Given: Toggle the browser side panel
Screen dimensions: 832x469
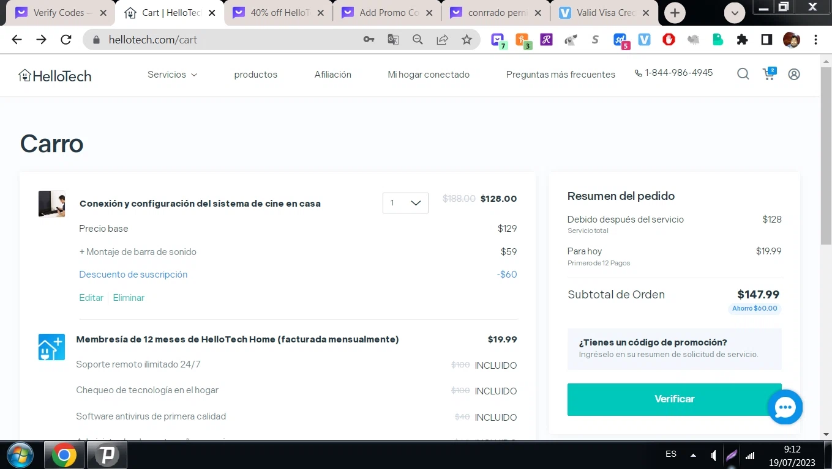Looking at the screenshot, I should (x=766, y=40).
